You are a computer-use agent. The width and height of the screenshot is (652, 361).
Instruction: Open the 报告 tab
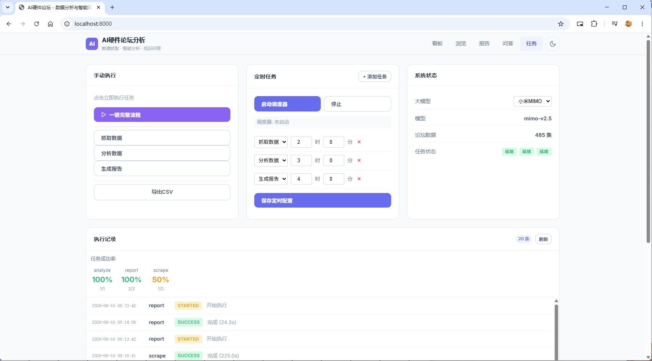click(x=484, y=44)
